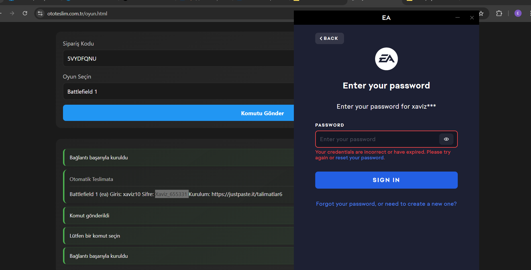The width and height of the screenshot is (531, 270).
Task: Click the highlighted text 'Xaviz_655331'
Action: [172, 194]
